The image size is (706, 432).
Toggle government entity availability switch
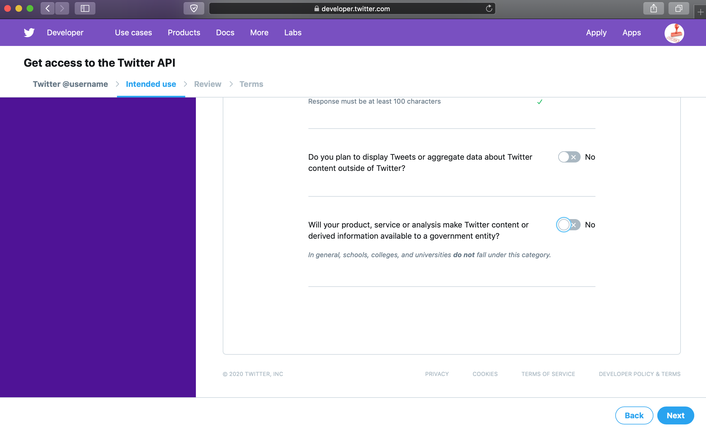pos(569,225)
